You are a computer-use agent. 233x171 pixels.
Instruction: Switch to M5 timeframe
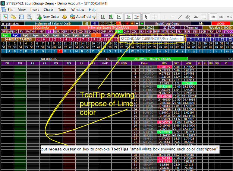221,17
